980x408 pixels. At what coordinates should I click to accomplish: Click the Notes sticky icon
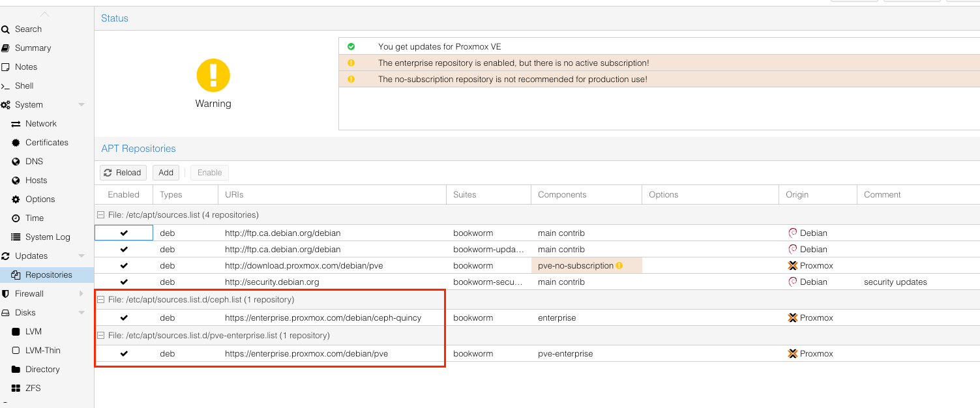(x=5, y=67)
